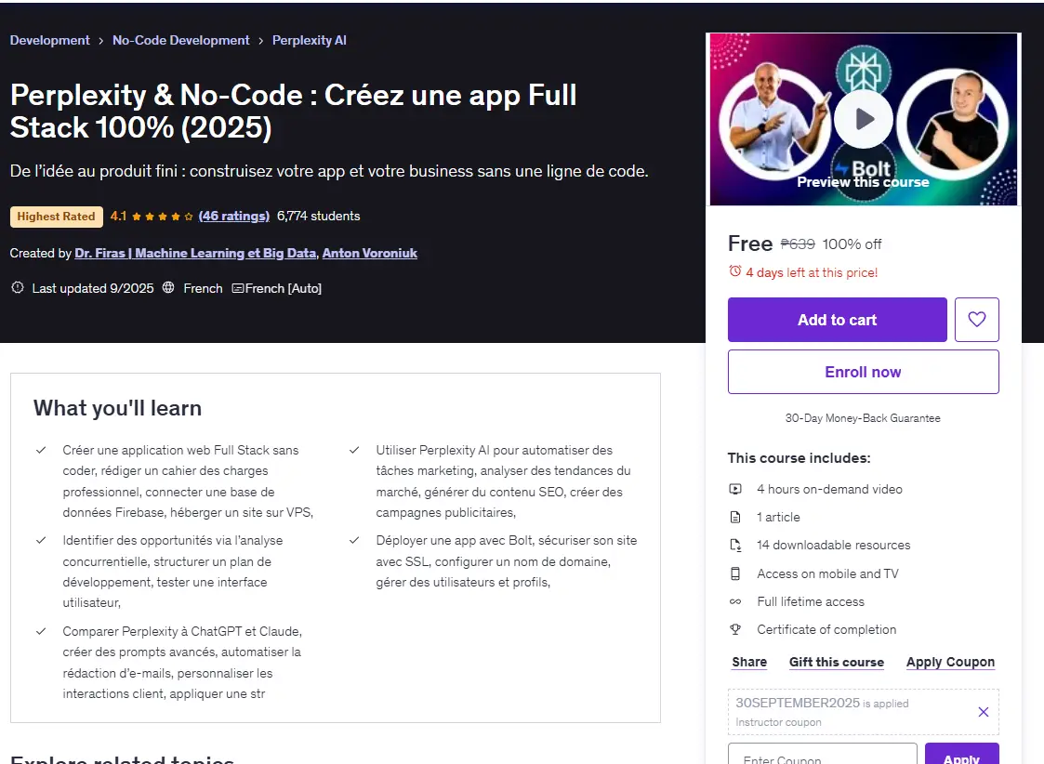Click the alarm clock price timer icon
This screenshot has height=764, width=1044.
point(735,271)
